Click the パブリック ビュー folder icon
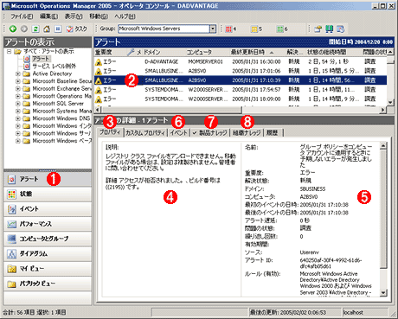This screenshot has width=398, height=319. click(11, 284)
